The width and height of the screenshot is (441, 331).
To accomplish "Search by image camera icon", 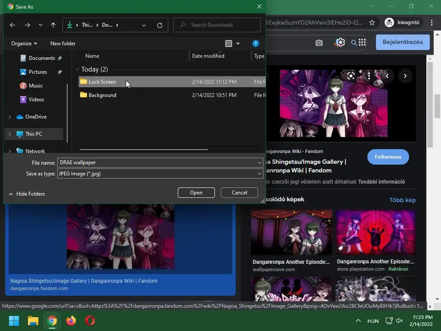I will (x=319, y=43).
